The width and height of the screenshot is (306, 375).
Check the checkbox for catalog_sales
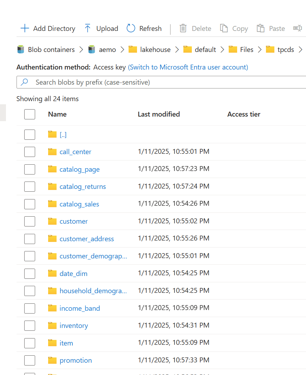point(30,204)
